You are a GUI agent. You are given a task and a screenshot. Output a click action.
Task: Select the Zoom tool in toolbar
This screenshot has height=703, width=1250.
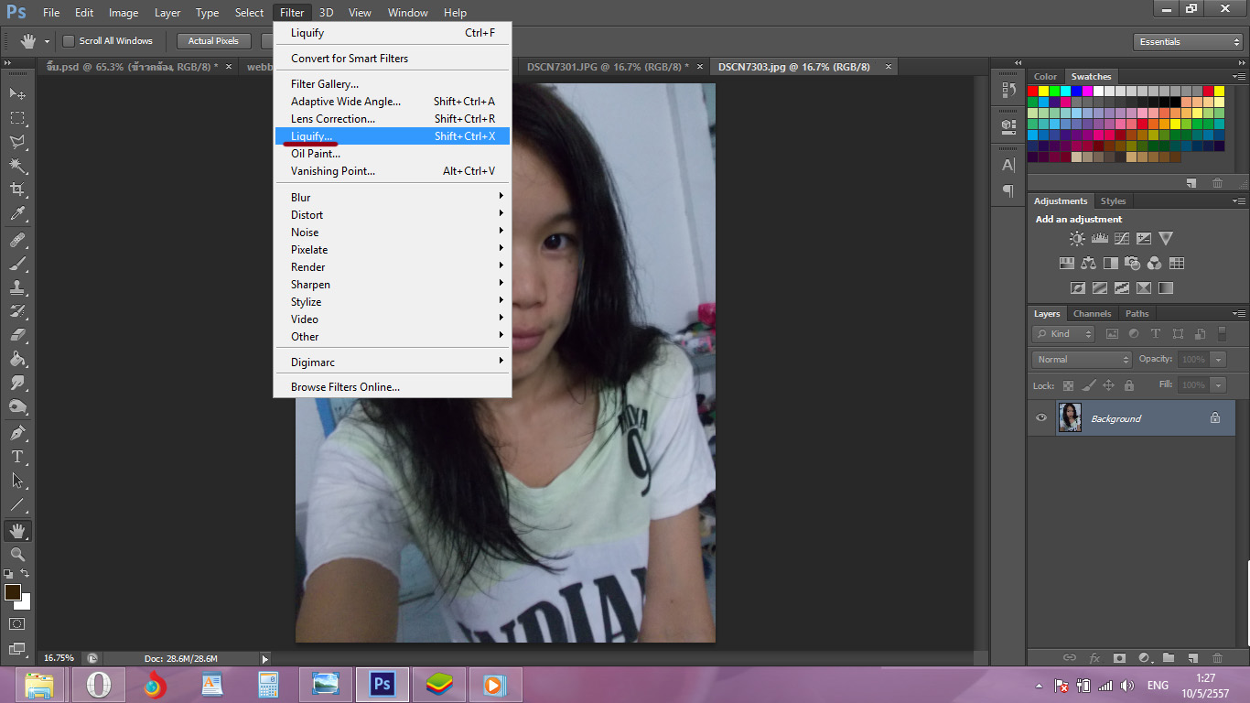click(x=17, y=554)
